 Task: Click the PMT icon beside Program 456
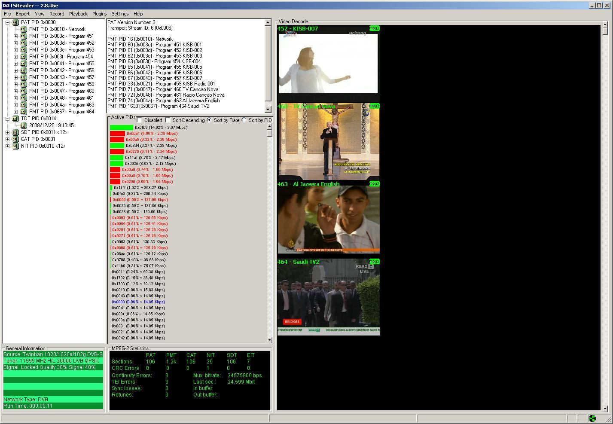(24, 70)
